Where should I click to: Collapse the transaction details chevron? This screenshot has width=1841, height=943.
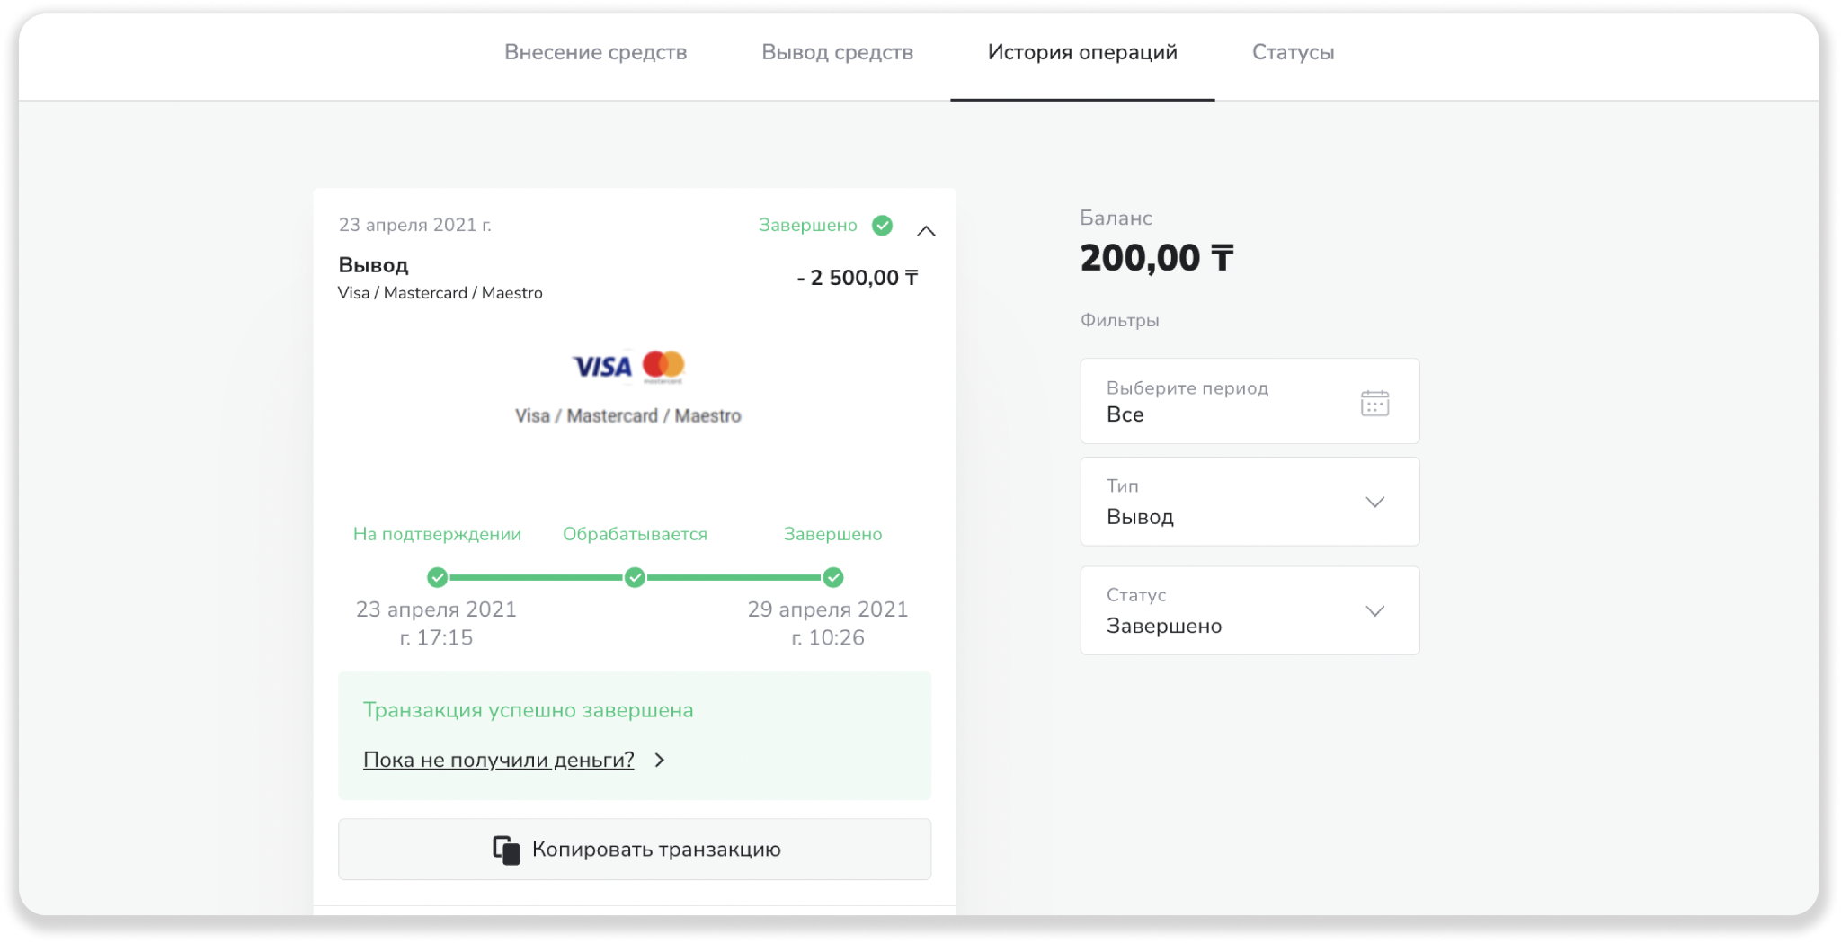tap(926, 231)
